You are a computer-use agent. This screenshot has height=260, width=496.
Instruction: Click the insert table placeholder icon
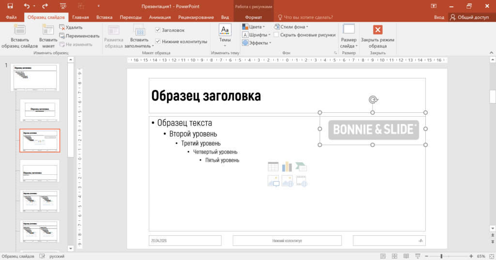273,167
